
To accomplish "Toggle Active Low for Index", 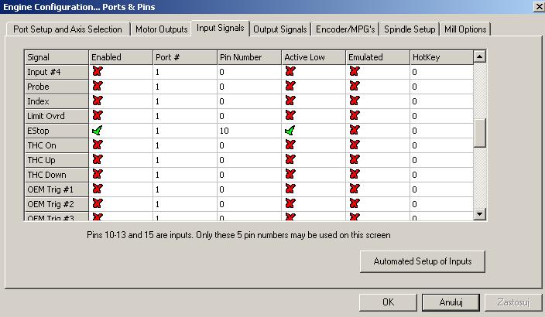I will pyautogui.click(x=290, y=101).
